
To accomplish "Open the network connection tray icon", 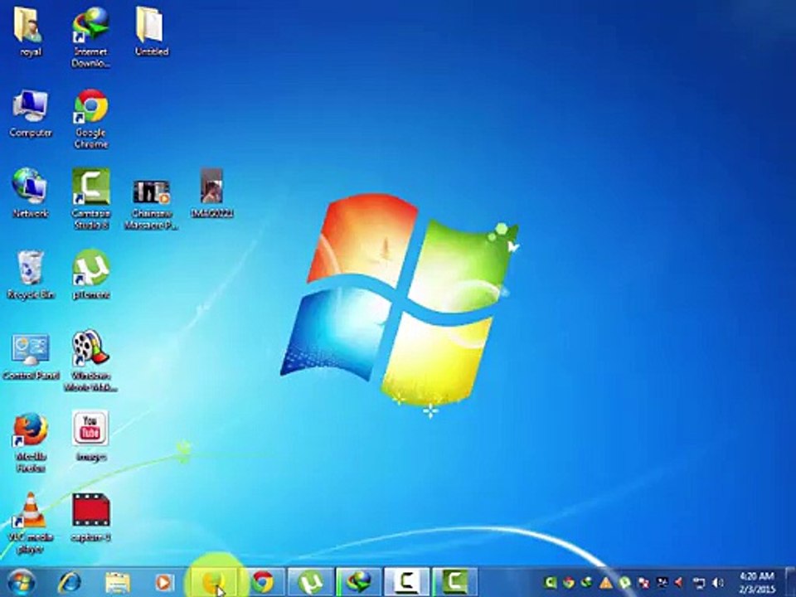I will [x=698, y=582].
